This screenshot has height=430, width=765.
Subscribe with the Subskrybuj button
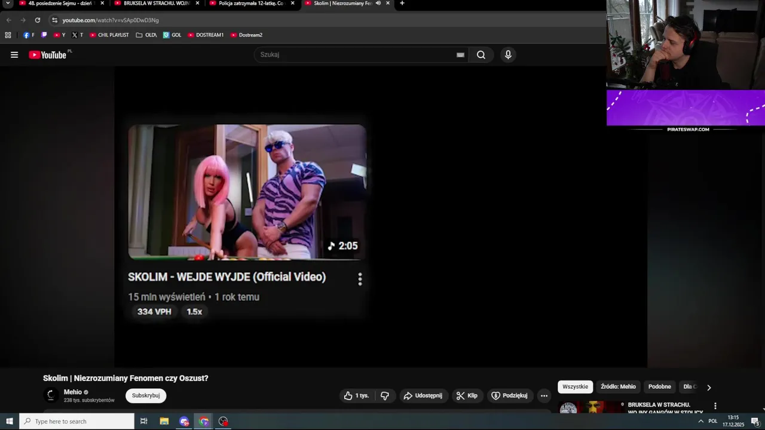click(x=146, y=395)
